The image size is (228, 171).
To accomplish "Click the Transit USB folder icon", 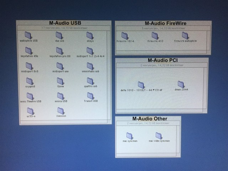I will tap(90, 96).
